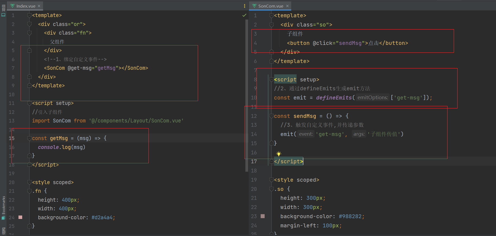Click line number 15 in Index.vue gutter
496x236 pixels.
click(12, 138)
